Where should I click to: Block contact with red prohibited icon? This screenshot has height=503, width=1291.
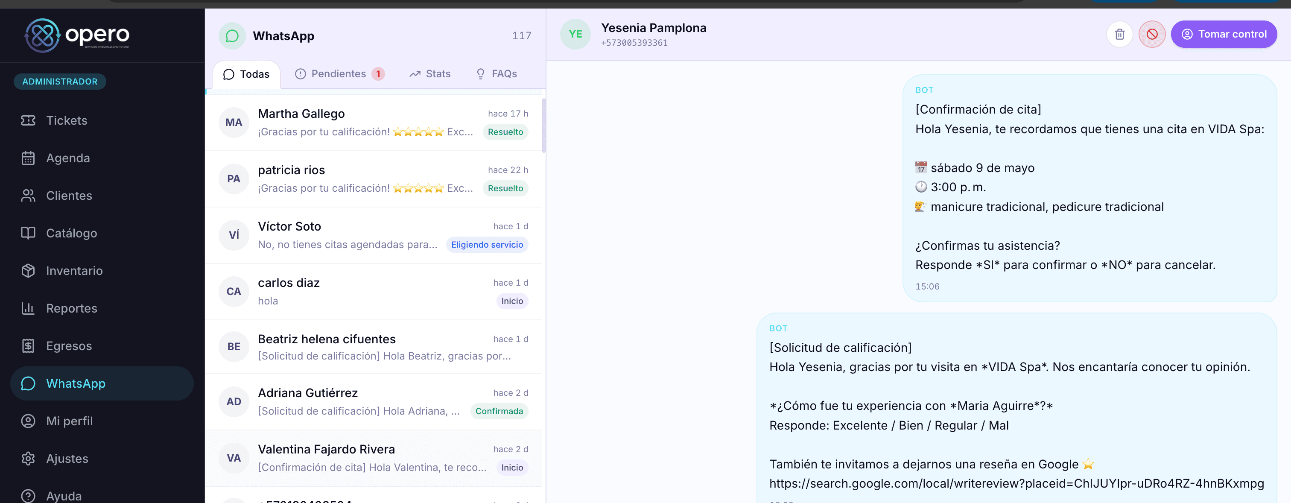(x=1152, y=34)
